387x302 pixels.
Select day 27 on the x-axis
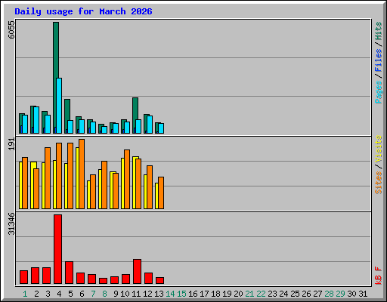click(317, 294)
